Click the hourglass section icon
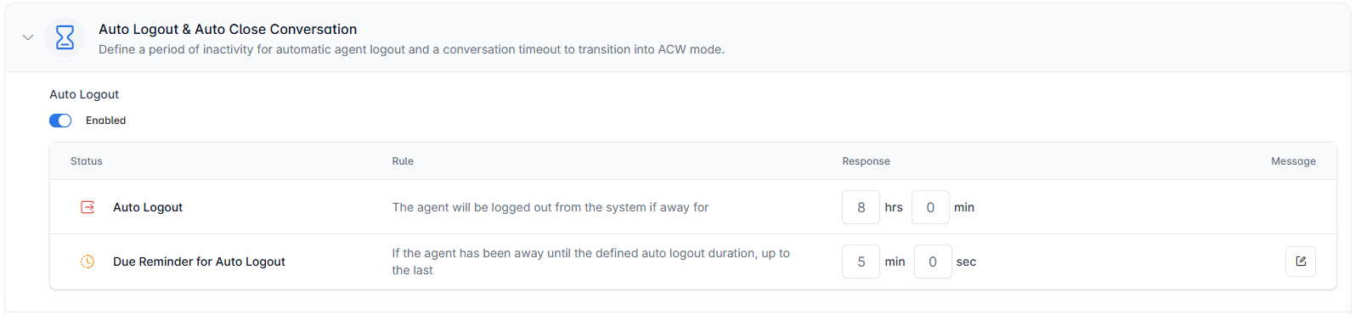This screenshot has width=1355, height=315. [65, 37]
